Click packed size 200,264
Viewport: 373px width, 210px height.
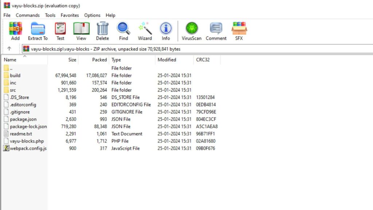coord(99,90)
